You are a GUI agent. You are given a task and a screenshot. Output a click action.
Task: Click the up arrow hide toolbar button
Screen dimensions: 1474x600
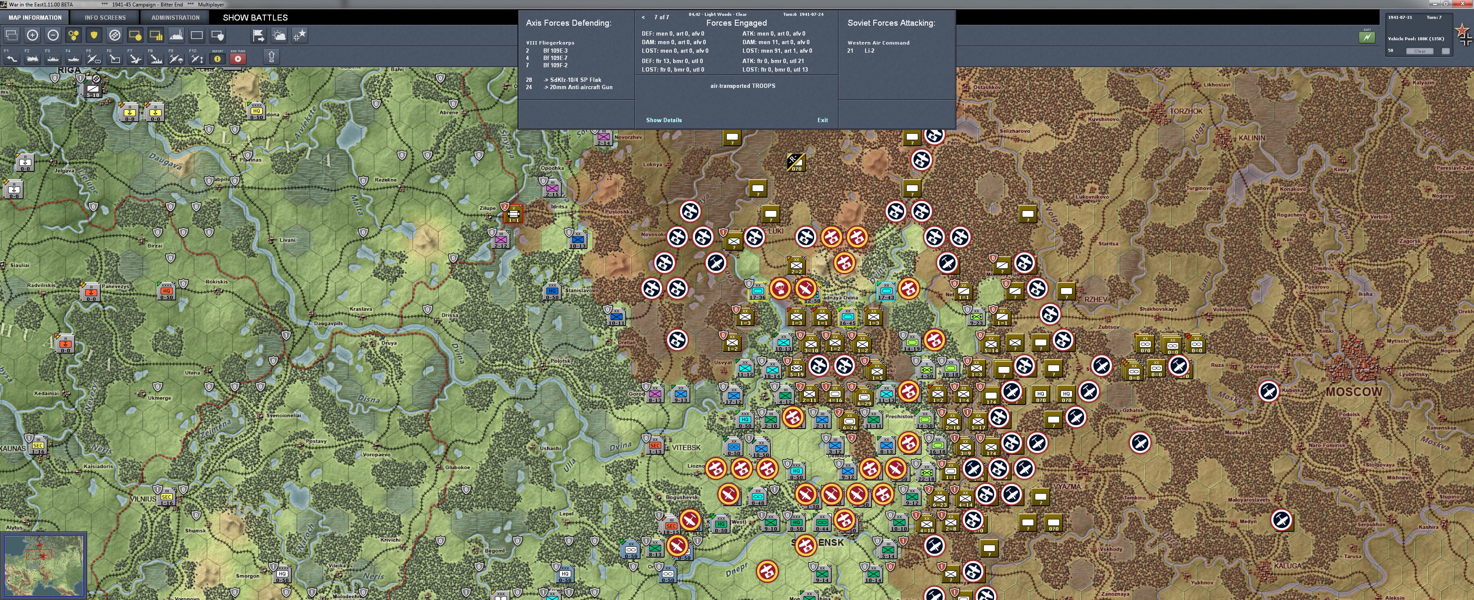coord(272,56)
